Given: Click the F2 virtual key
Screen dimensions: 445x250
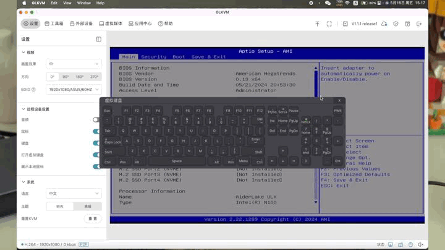Looking at the screenshot, I should (137, 111).
